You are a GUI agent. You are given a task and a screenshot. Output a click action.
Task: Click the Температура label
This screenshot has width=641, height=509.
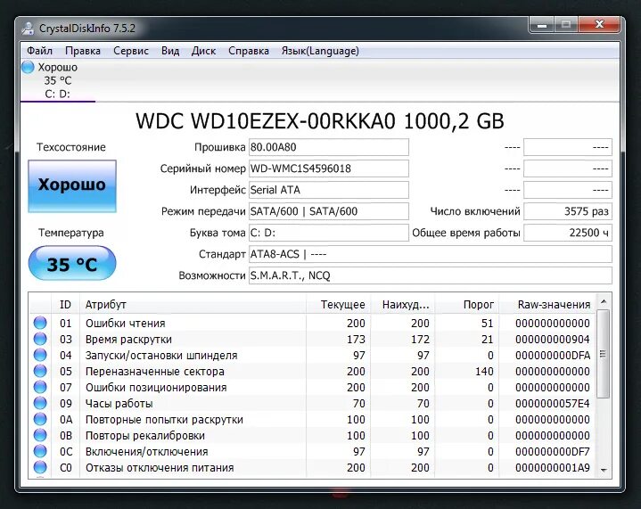[71, 233]
